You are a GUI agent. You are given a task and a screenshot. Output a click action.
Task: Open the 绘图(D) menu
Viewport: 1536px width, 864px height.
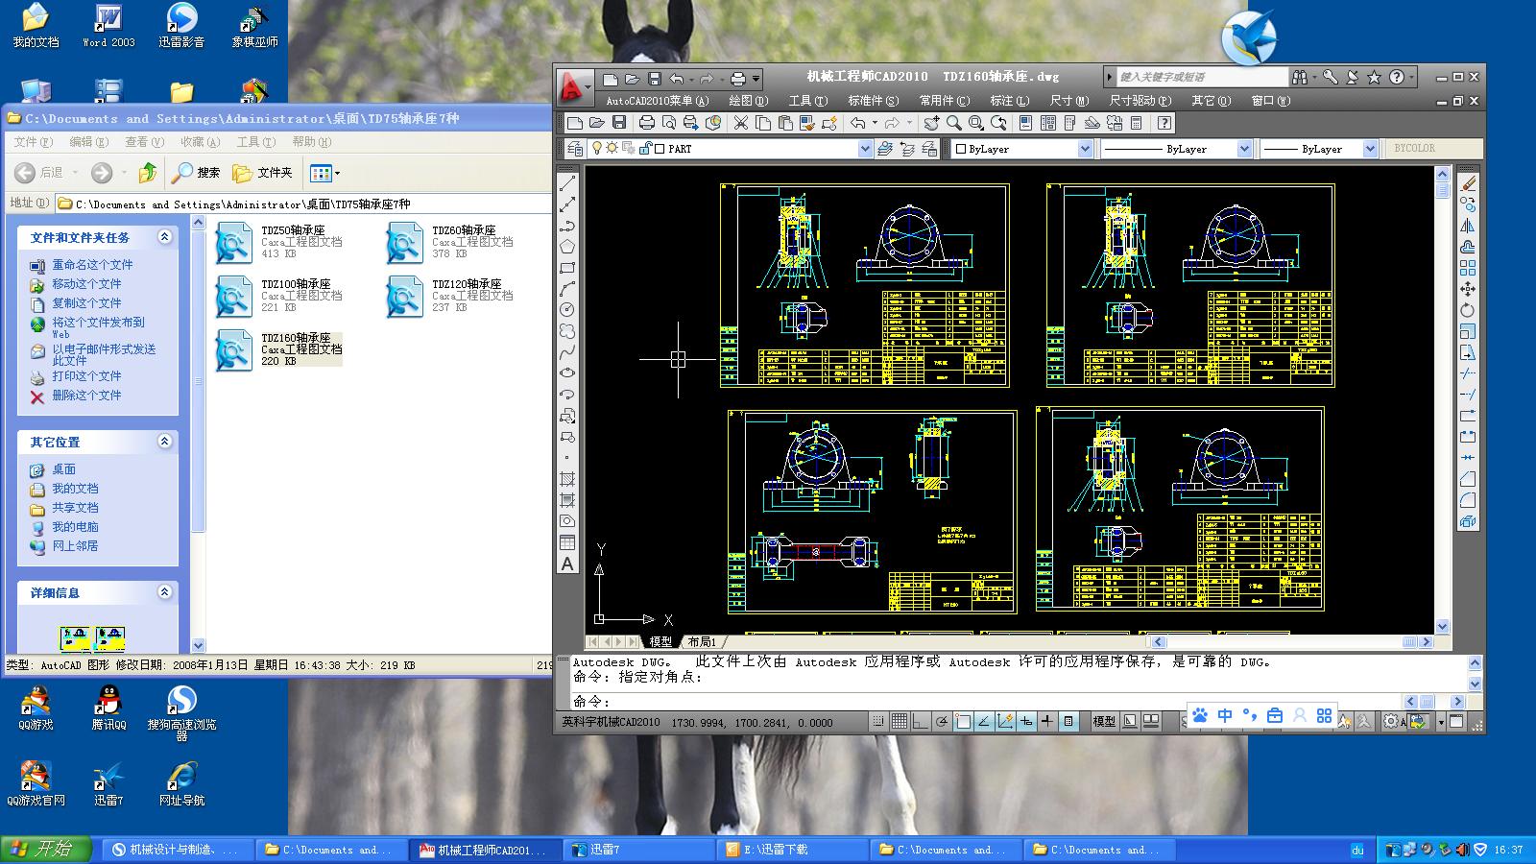pos(748,101)
